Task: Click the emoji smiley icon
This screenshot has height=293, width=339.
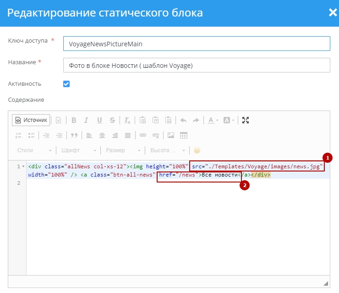Action: pos(197,150)
